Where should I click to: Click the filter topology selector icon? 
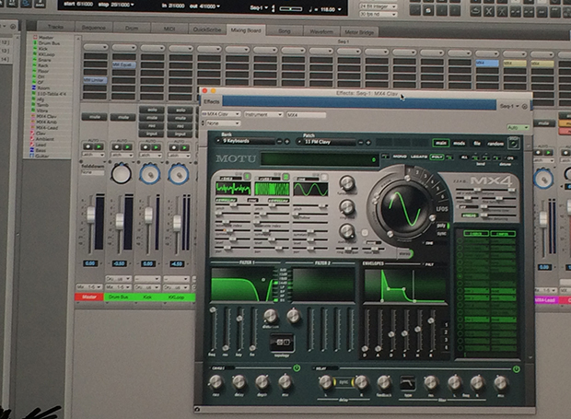[x=282, y=343]
